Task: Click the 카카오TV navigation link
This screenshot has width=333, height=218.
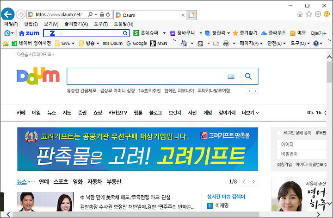Action: click(117, 113)
